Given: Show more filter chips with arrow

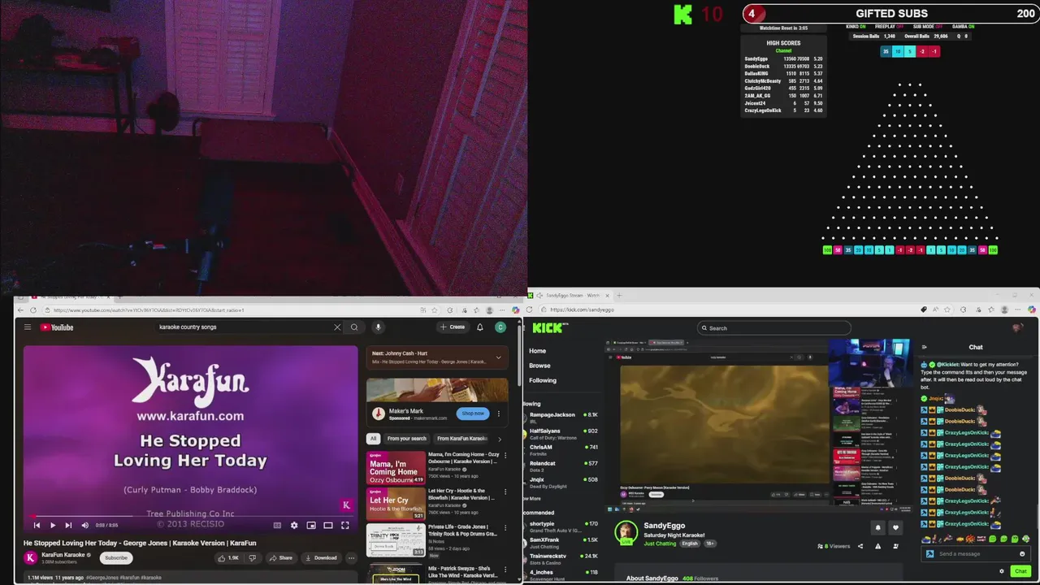Looking at the screenshot, I should point(500,439).
